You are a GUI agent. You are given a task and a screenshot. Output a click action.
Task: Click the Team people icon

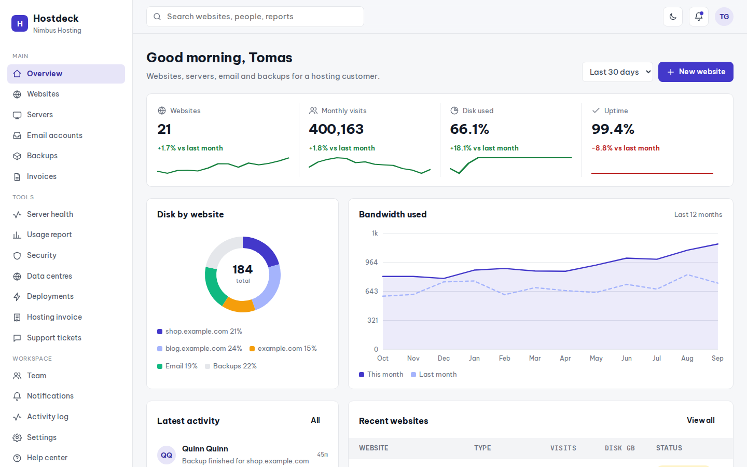pyautogui.click(x=17, y=376)
